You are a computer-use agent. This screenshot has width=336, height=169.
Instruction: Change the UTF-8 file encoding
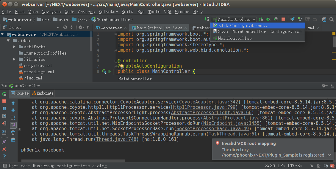[x=295, y=165]
